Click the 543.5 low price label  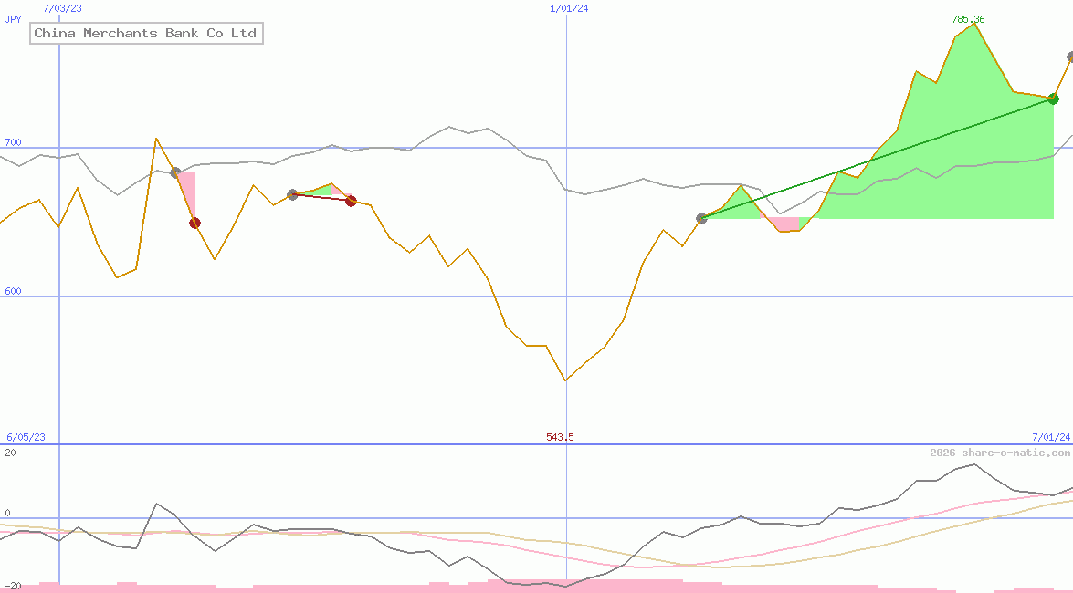[x=560, y=437]
